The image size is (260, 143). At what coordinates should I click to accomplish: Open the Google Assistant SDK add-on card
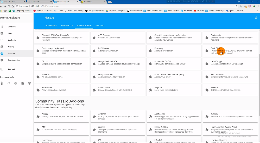tap(118, 64)
